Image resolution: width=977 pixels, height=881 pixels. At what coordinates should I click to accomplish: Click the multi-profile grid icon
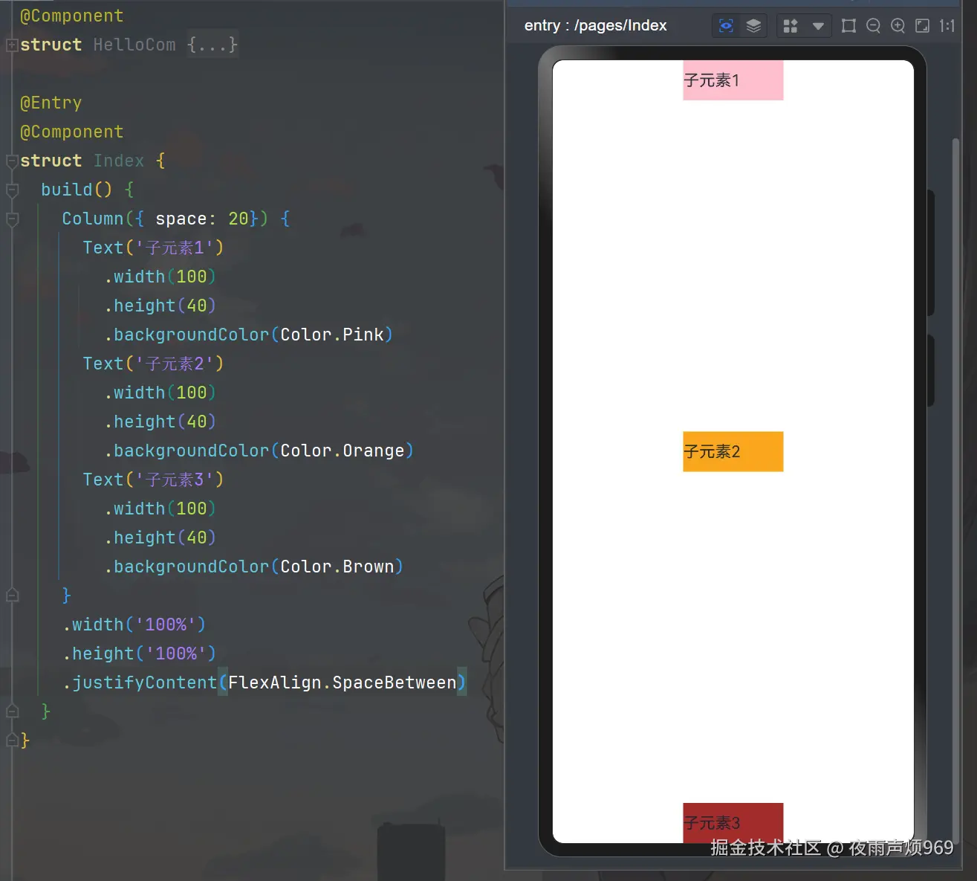tap(791, 26)
